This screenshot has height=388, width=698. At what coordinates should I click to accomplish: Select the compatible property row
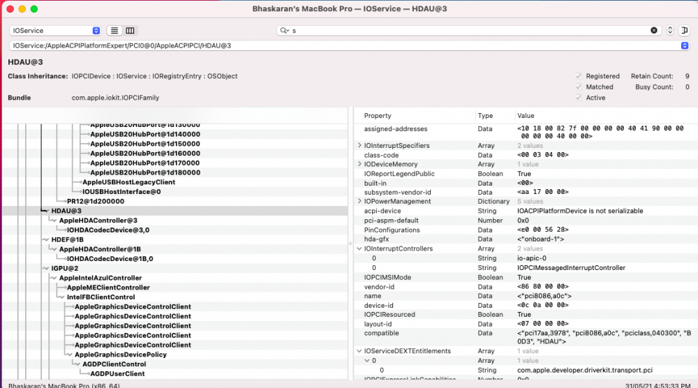coord(526,337)
